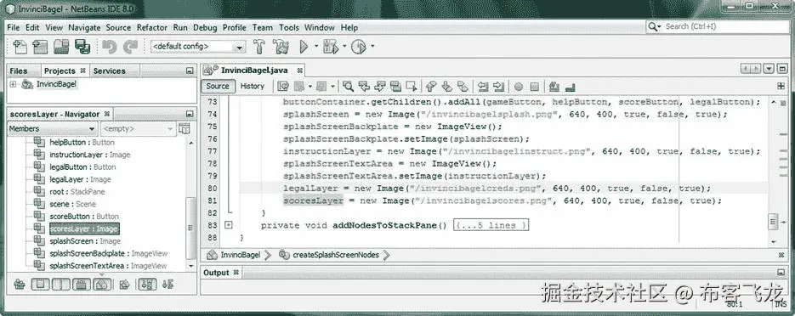Screen dimensions: 795x316
Task: Toggle Fully Qualified Names in Navigator
Action: (x=124, y=285)
